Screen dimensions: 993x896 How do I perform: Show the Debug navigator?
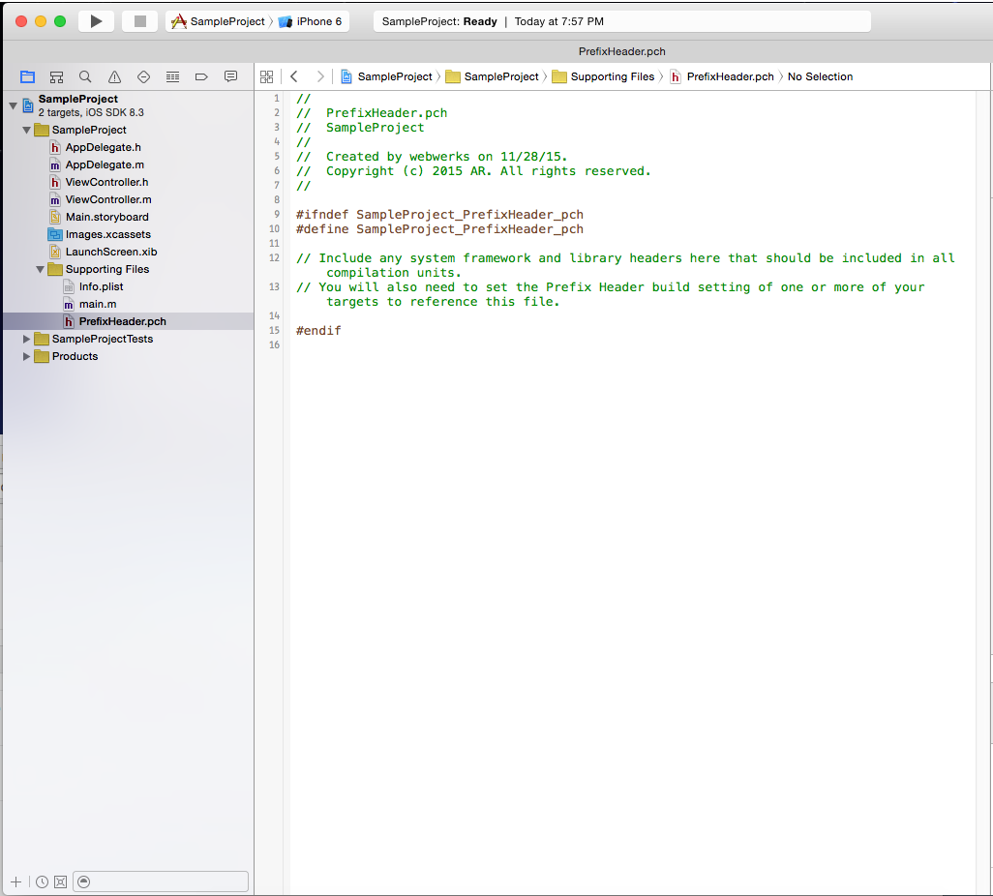click(172, 77)
